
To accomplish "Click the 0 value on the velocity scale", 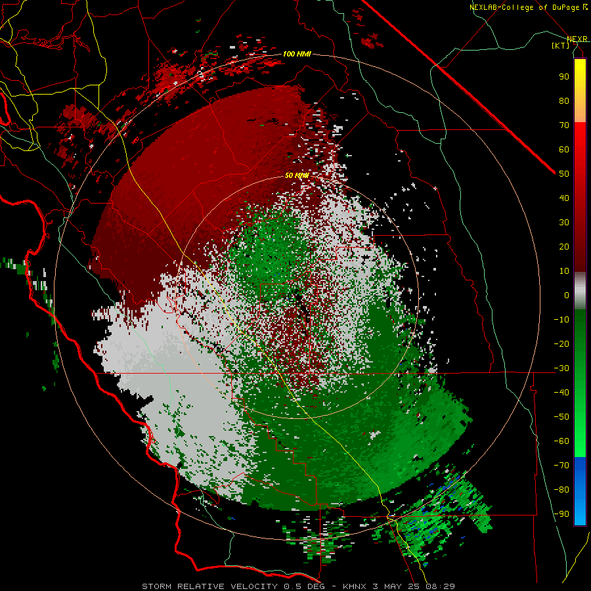I will [567, 295].
